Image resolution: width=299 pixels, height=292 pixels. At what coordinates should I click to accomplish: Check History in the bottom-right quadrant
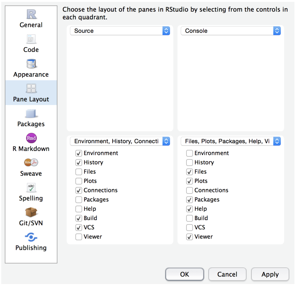[x=189, y=162]
